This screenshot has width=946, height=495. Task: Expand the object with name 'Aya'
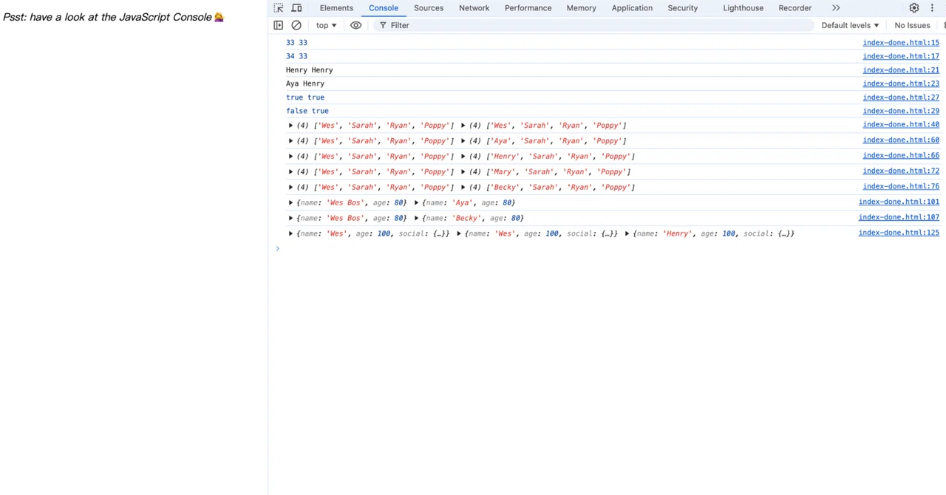point(417,203)
